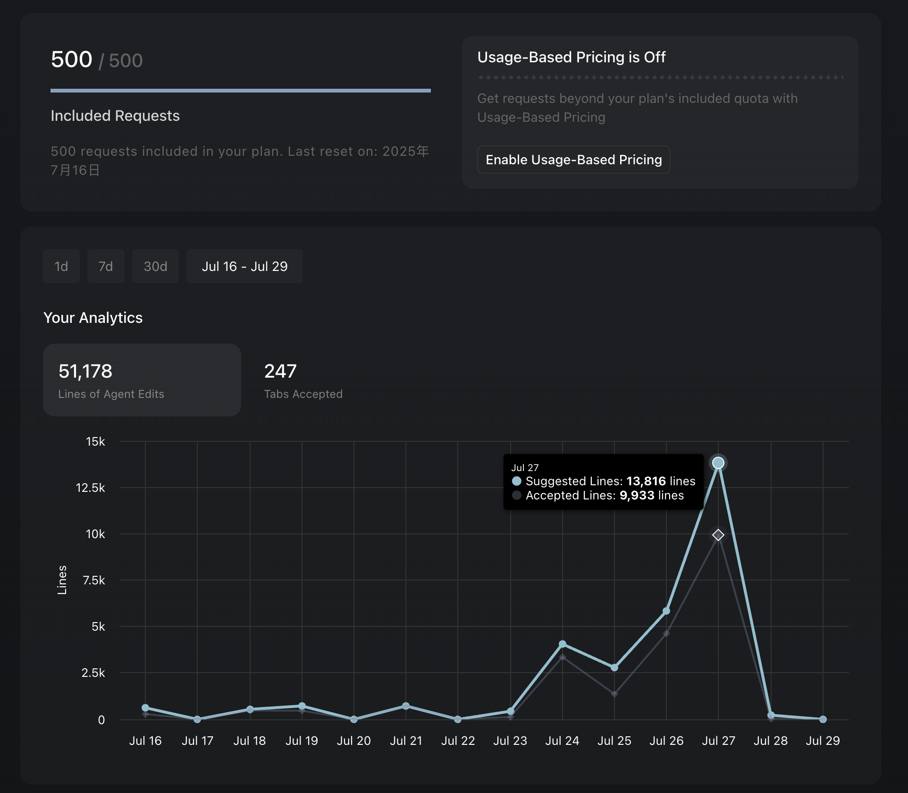Image resolution: width=908 pixels, height=793 pixels.
Task: Select the 7d time range
Action: pyautogui.click(x=106, y=266)
